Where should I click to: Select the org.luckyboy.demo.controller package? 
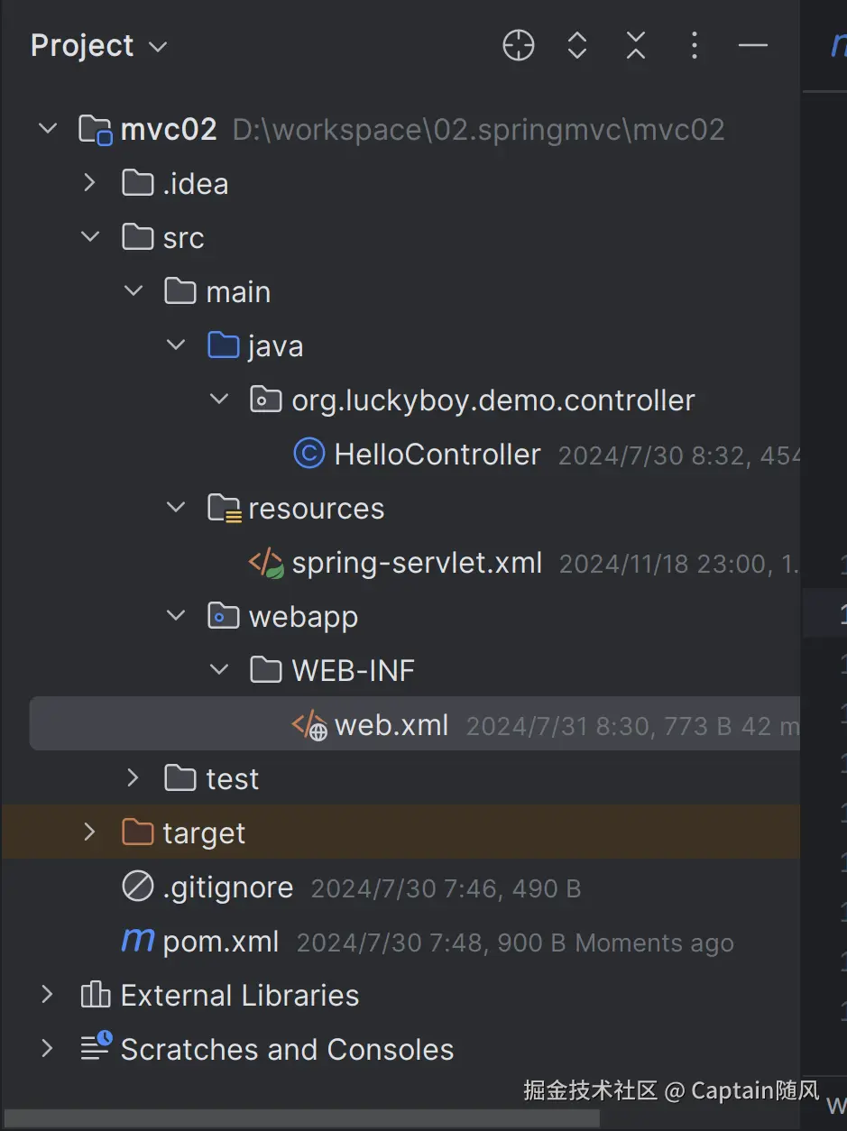(493, 400)
